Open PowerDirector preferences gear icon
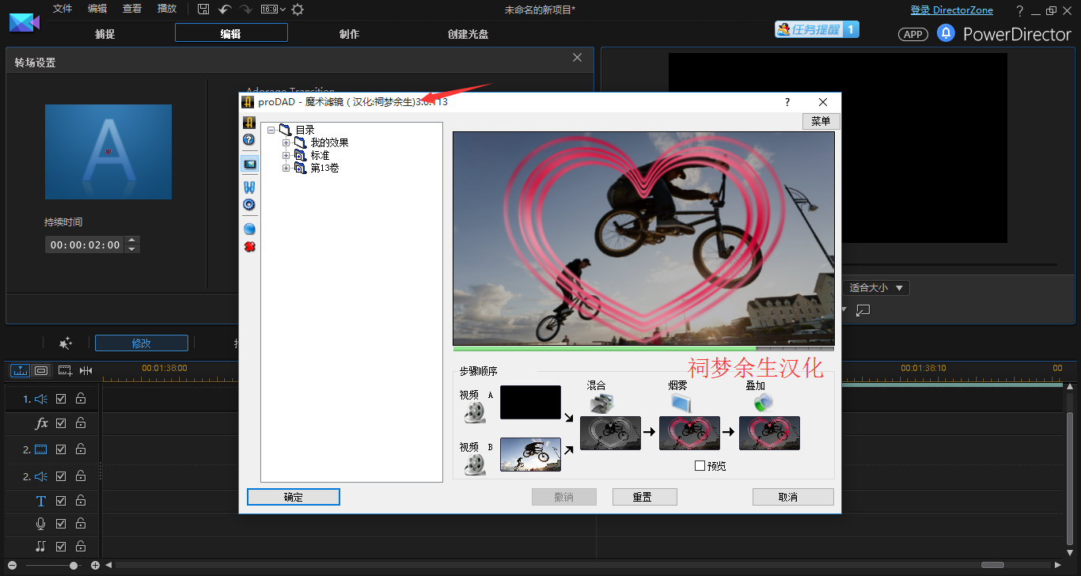The image size is (1081, 576). (x=298, y=9)
